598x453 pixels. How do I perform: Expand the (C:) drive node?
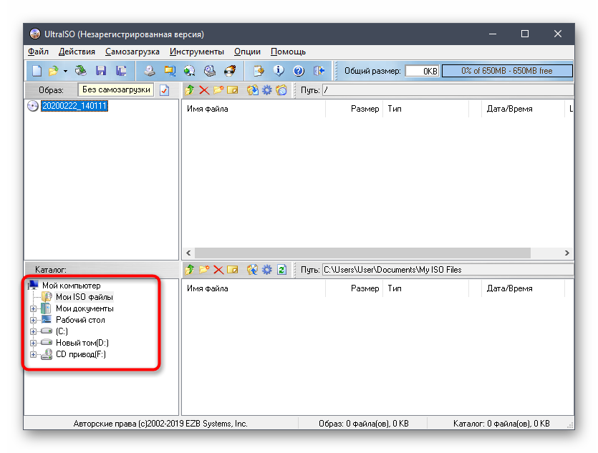click(33, 332)
